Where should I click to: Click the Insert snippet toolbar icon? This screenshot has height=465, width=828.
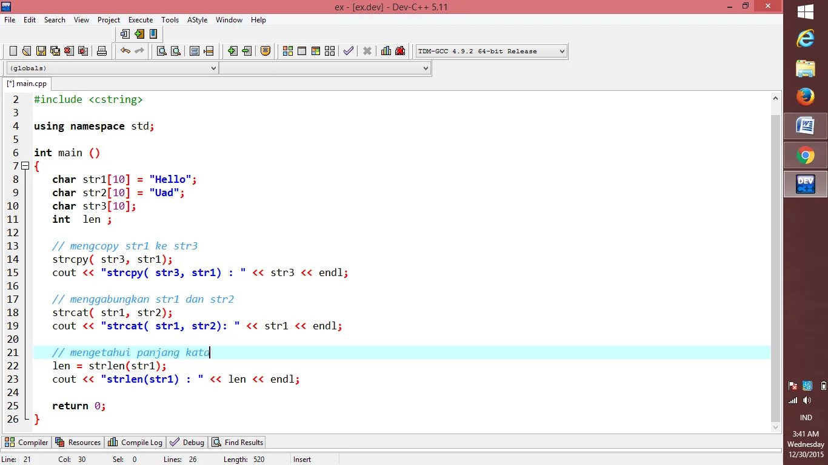[125, 34]
